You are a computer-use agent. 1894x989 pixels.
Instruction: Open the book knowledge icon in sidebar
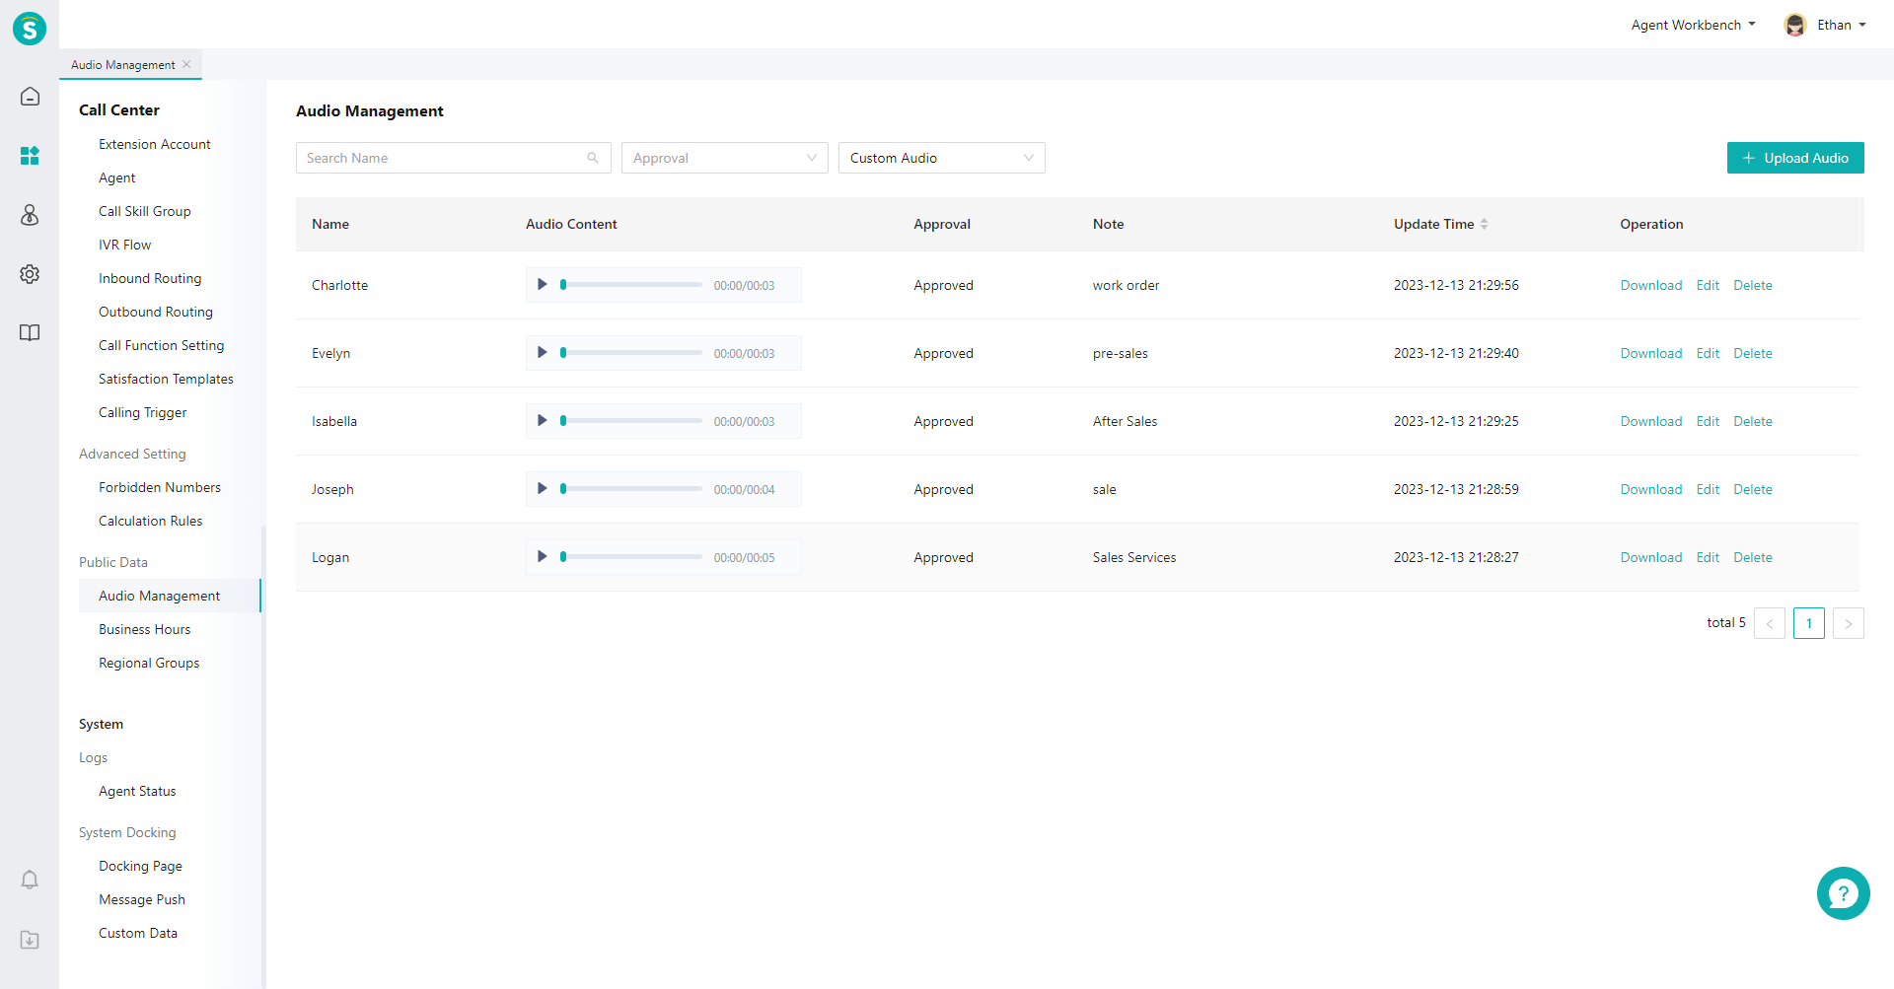(30, 333)
